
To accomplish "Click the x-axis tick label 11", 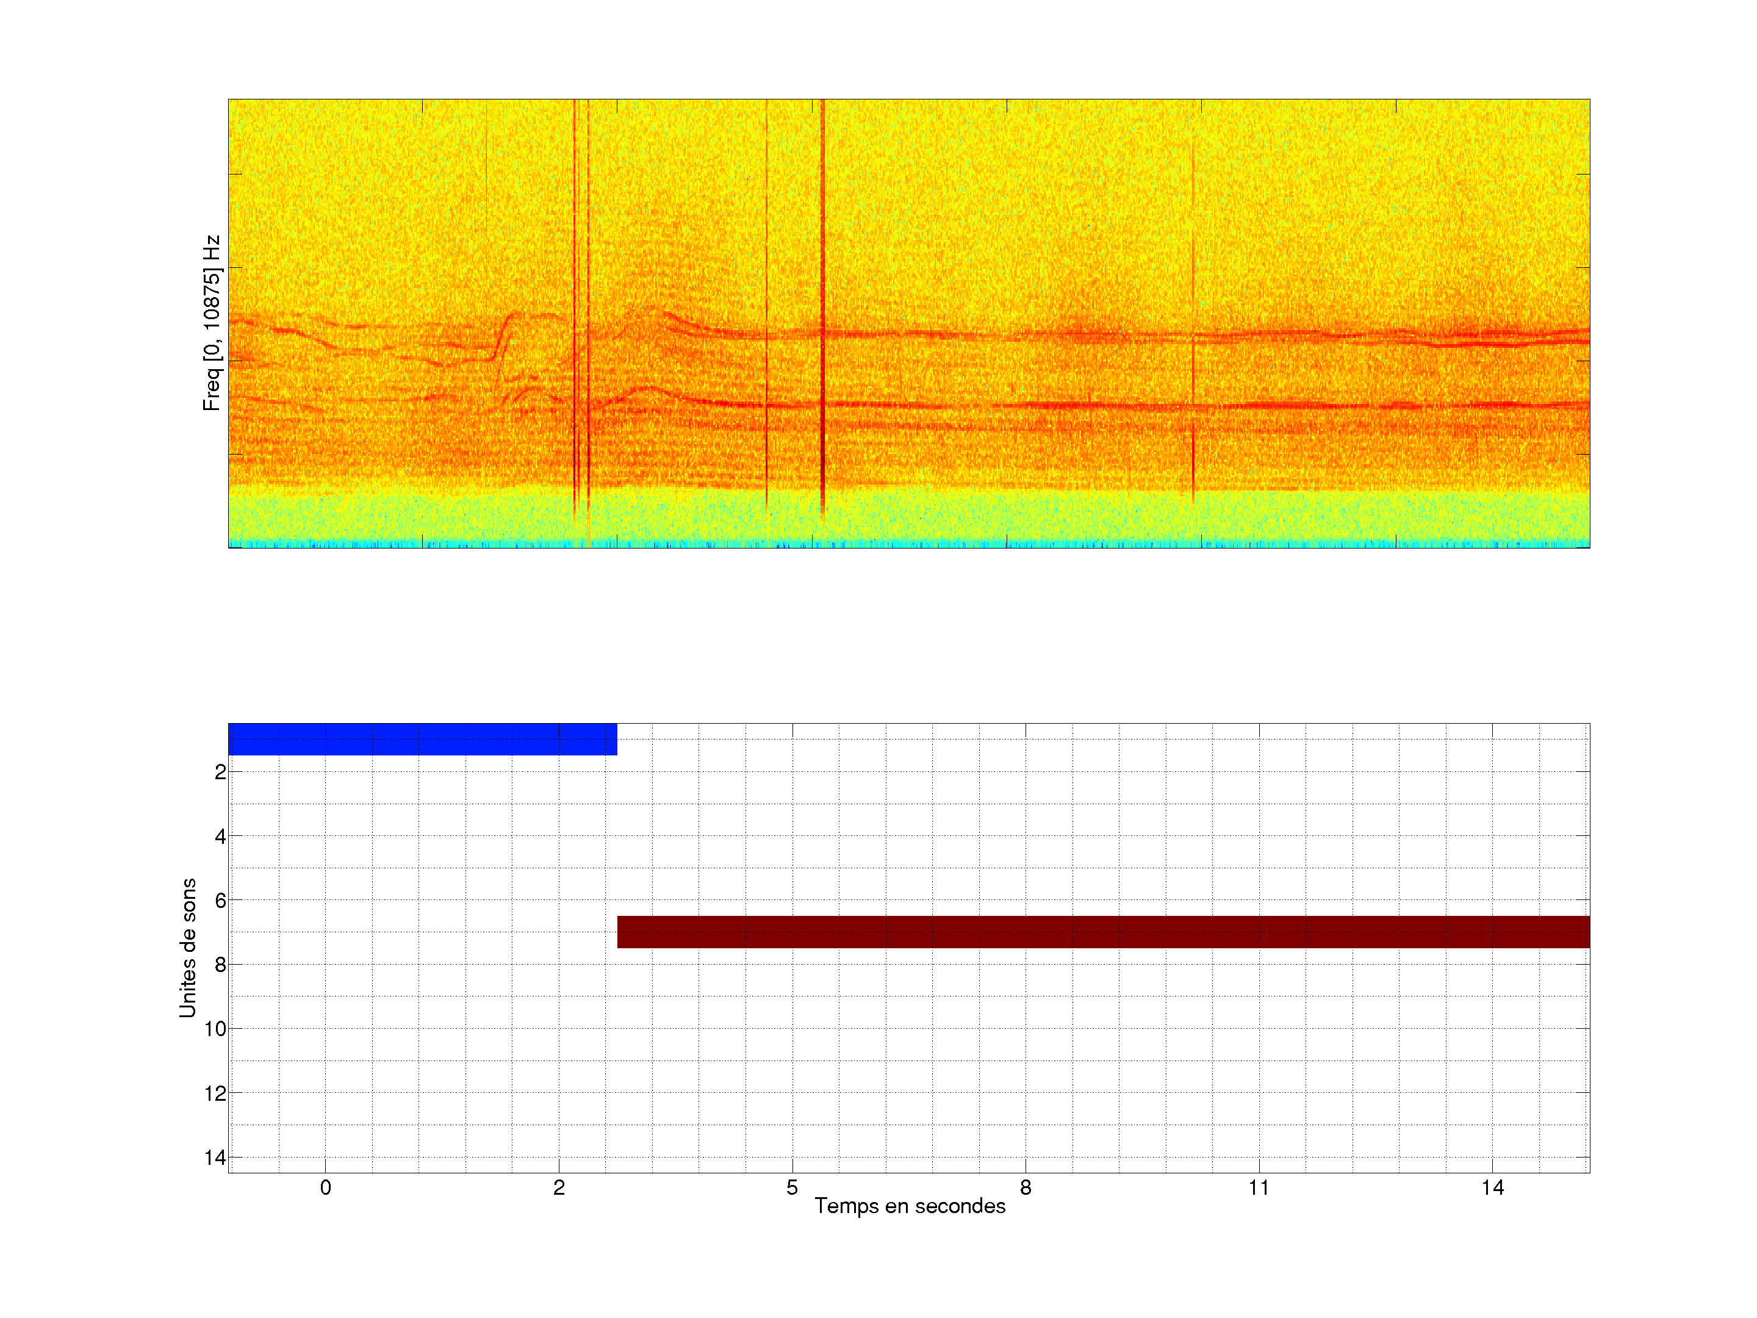I will 1258,1187.
